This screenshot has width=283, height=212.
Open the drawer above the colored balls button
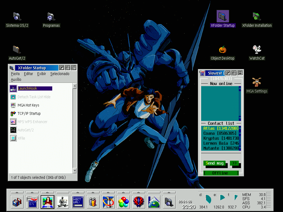[x=123, y=192]
